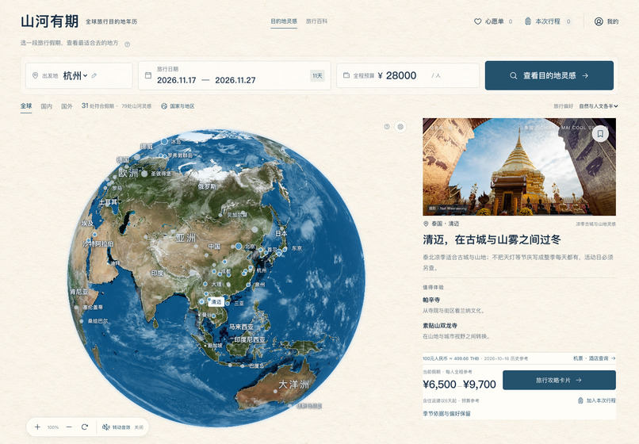639x444 pixels.
Task: Click the ¥6,500–¥9,700 price range
Action: (x=459, y=384)
